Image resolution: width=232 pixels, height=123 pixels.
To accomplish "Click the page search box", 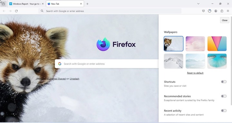I will coord(107,64).
